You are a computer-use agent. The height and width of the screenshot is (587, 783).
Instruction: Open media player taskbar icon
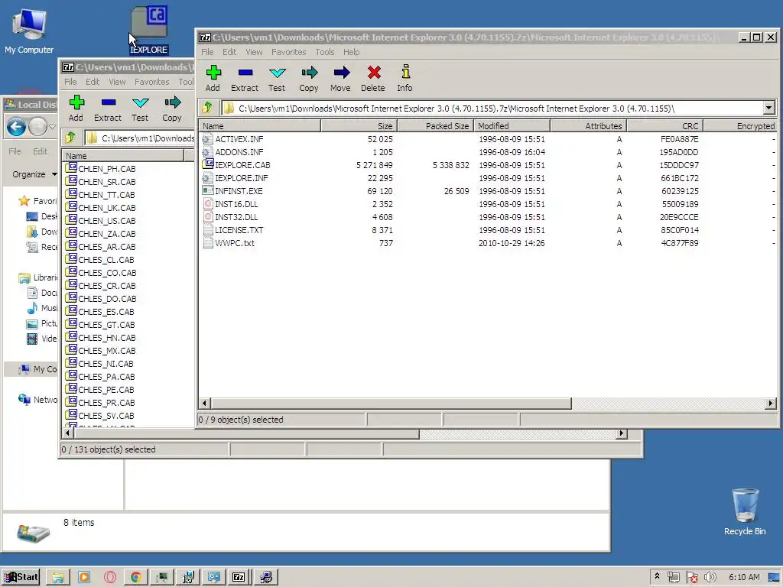pyautogui.click(x=84, y=577)
